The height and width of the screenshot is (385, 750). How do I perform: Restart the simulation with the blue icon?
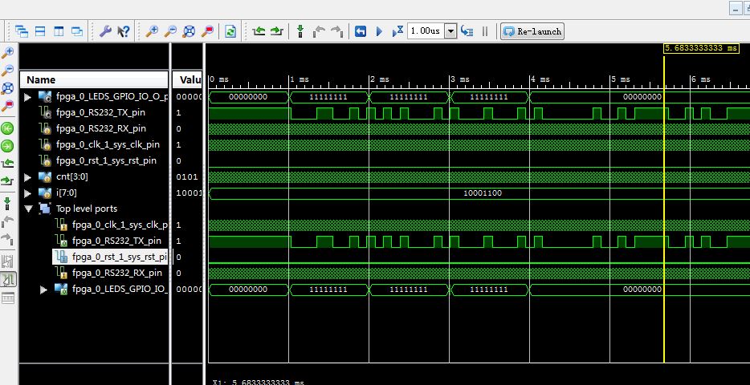[x=361, y=31]
